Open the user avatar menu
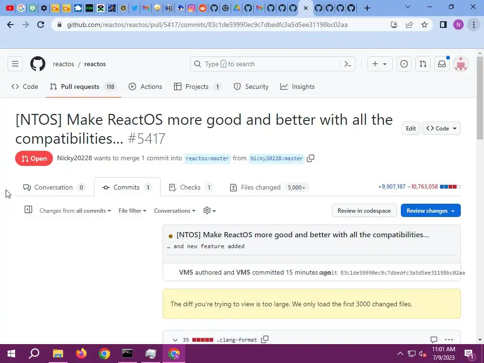The width and height of the screenshot is (484, 363). 461,64
